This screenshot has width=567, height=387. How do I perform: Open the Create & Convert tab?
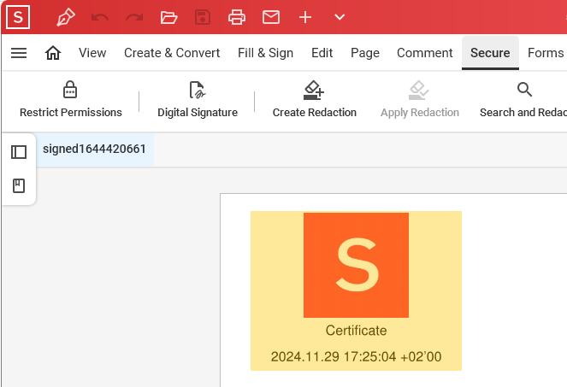pos(172,53)
